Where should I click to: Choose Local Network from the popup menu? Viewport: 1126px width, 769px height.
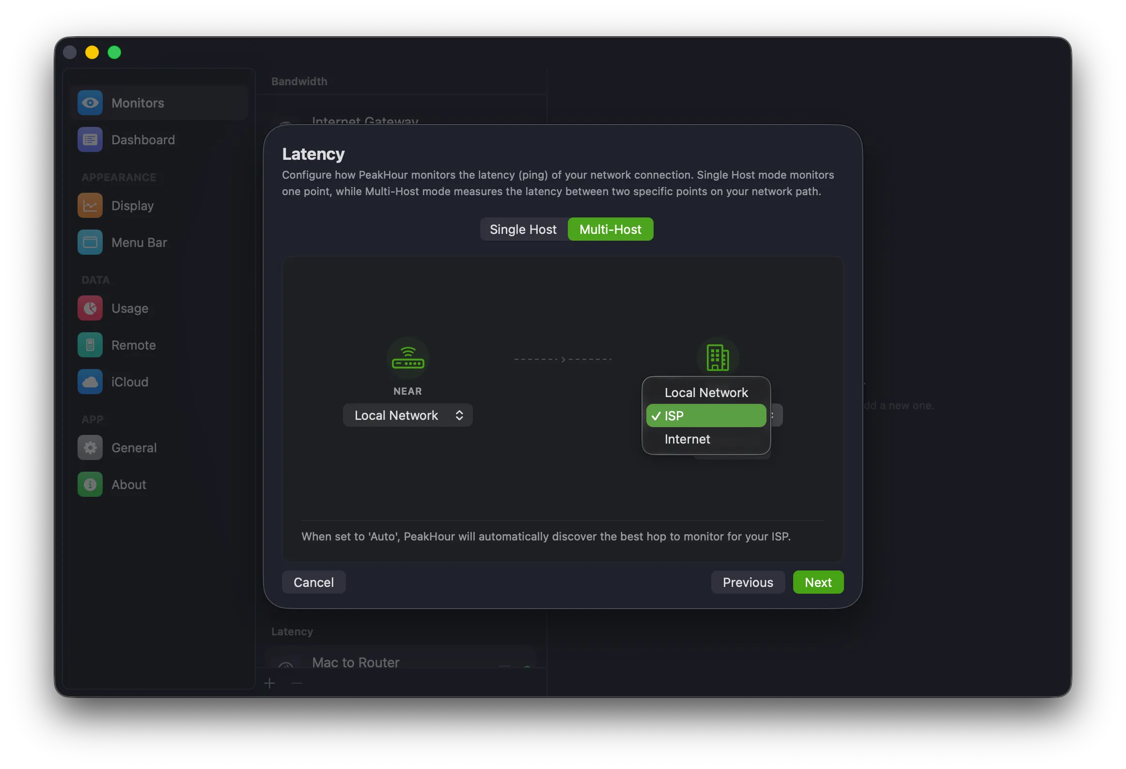(706, 392)
